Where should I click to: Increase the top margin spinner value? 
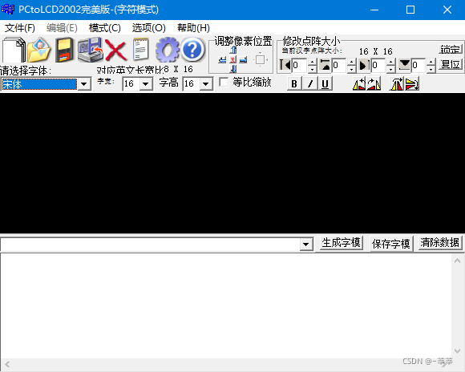pyautogui.click(x=351, y=62)
